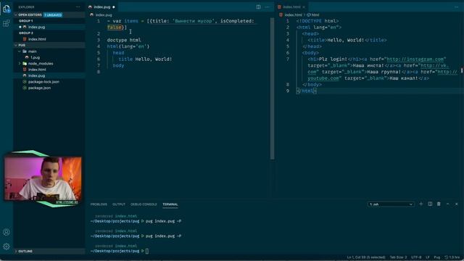
Task: Click line number 8 in index.pug
Action: (99, 72)
